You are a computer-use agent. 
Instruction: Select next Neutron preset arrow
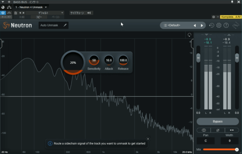point(202,25)
